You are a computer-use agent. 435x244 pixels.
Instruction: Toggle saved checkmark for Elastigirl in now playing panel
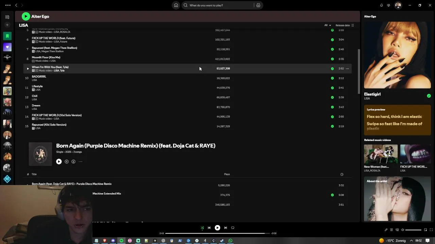(429, 96)
